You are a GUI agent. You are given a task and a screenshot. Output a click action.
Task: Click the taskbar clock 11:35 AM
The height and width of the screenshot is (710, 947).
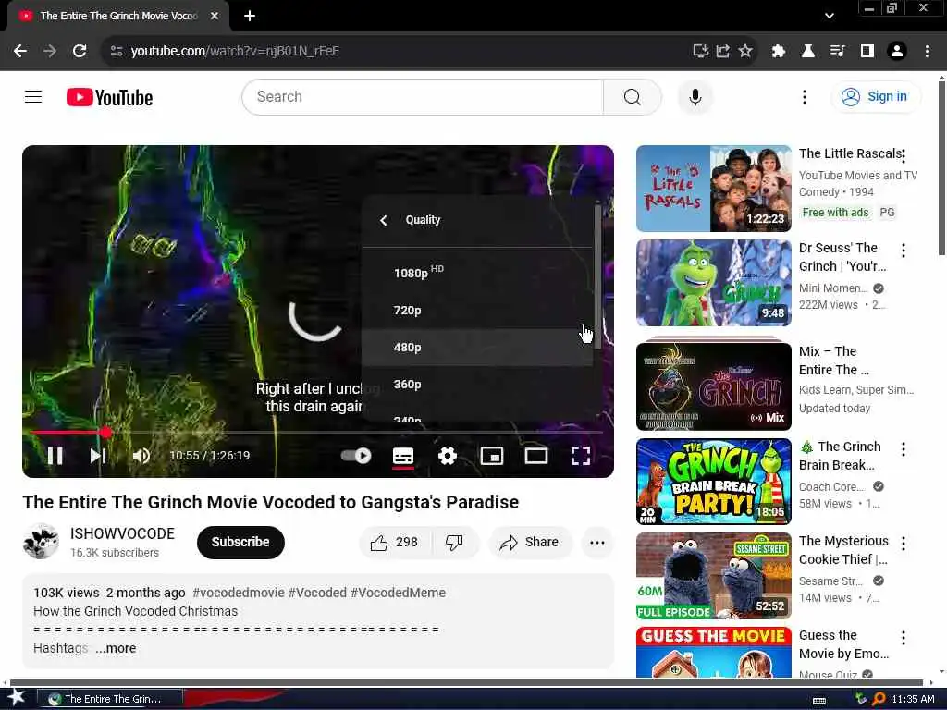(913, 699)
